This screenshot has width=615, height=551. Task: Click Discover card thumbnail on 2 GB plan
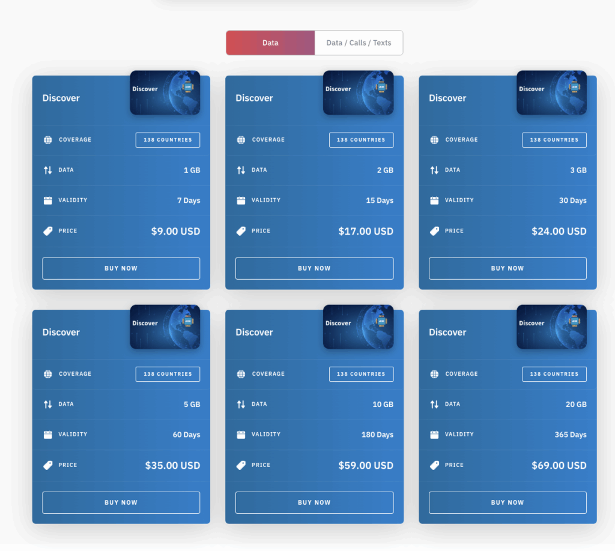pyautogui.click(x=358, y=92)
